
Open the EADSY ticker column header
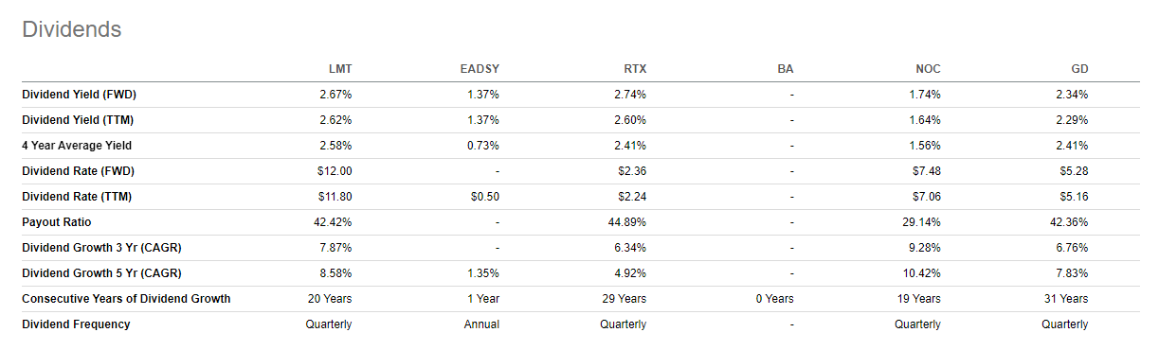tap(480, 69)
